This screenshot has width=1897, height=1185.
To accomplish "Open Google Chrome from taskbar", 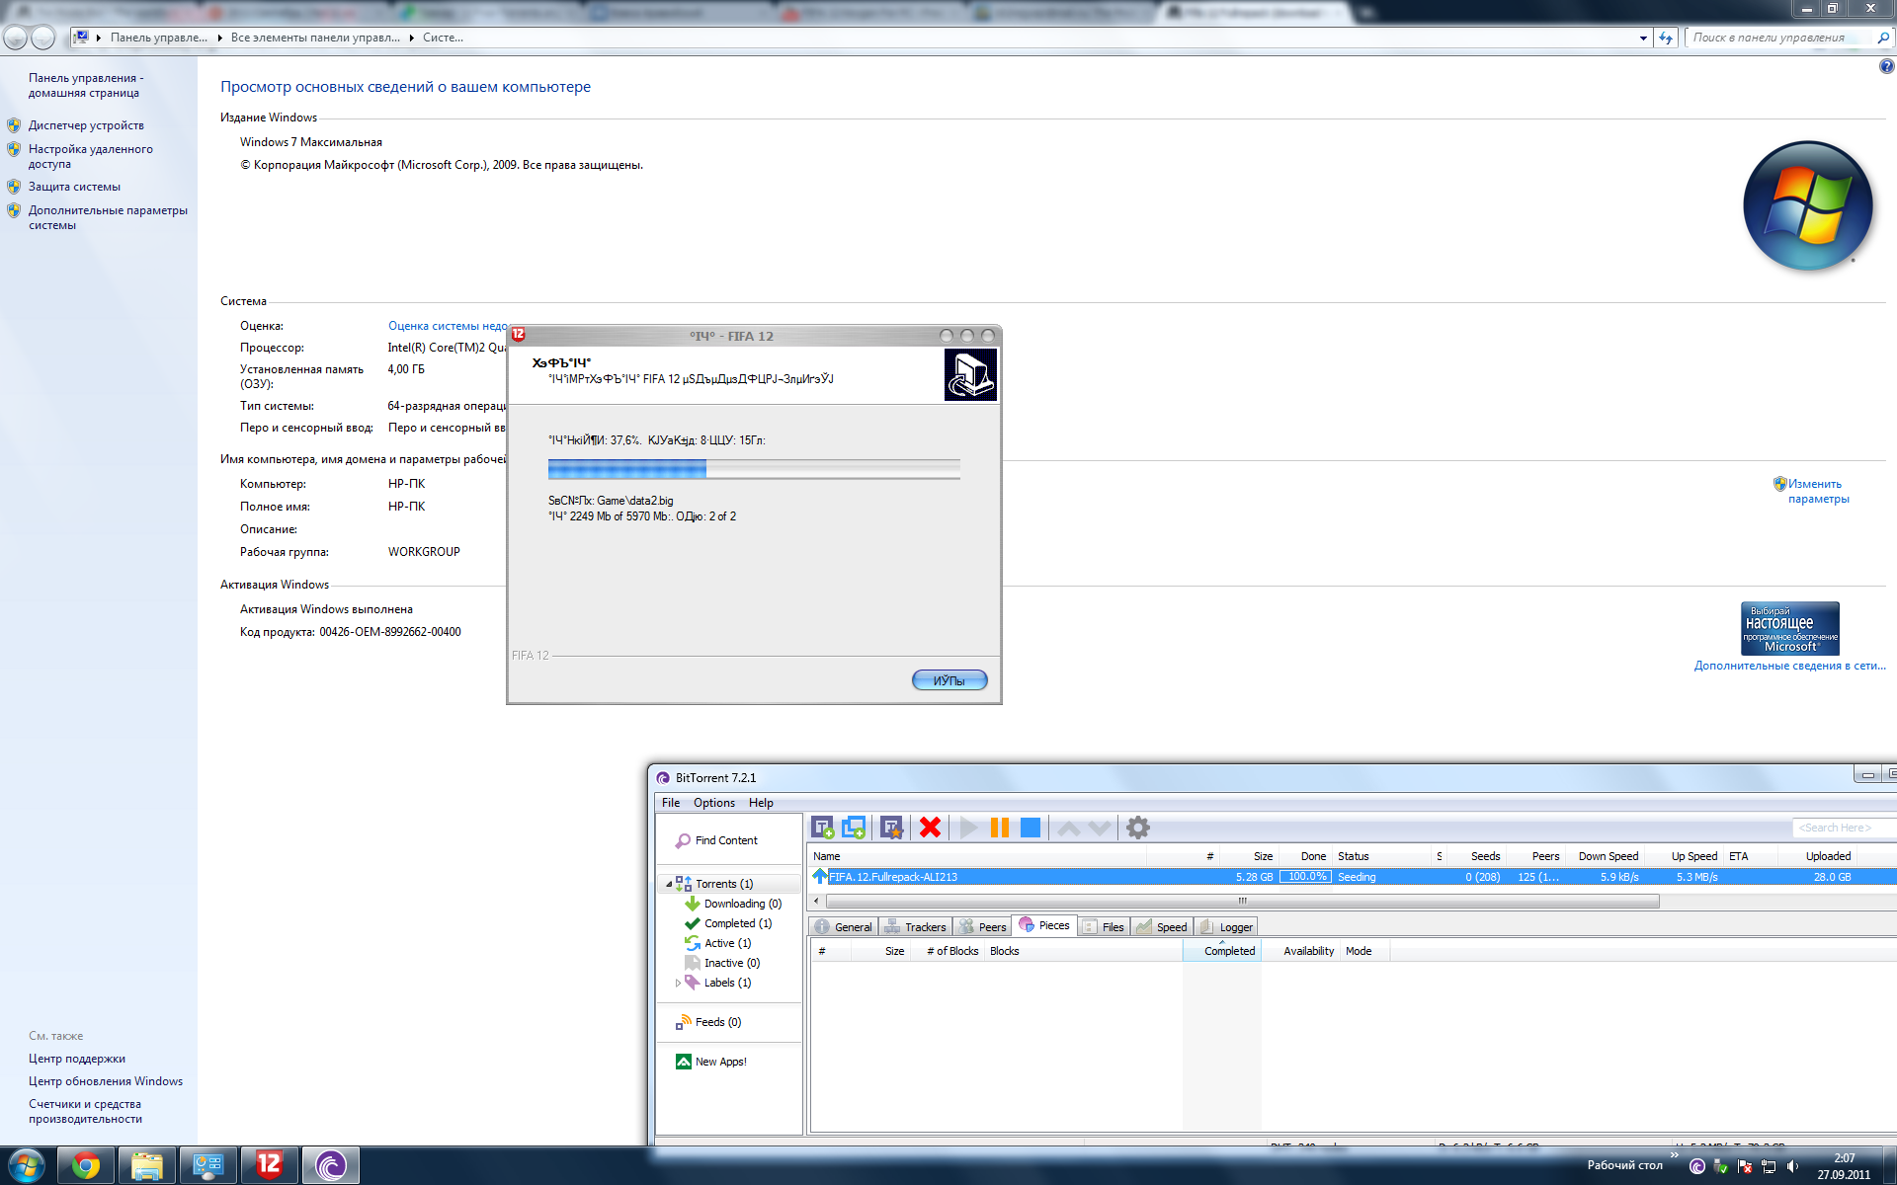I will click(x=86, y=1166).
